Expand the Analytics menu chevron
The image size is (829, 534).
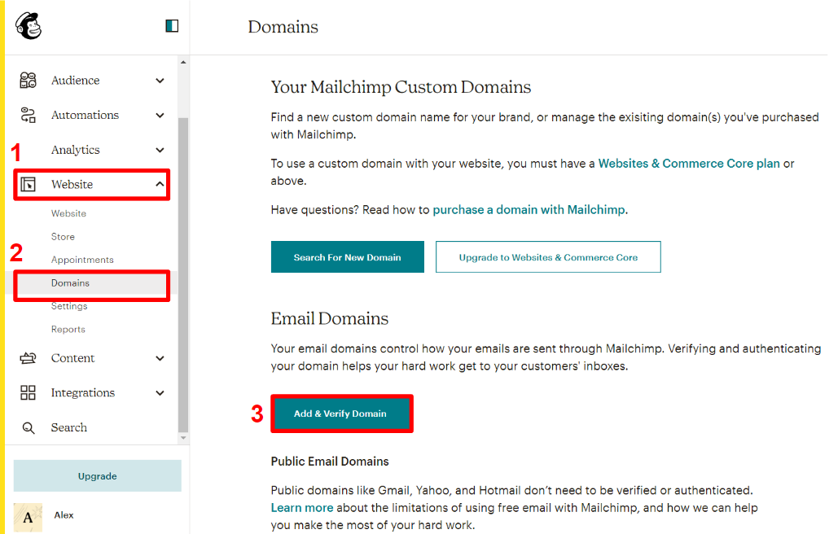(160, 150)
